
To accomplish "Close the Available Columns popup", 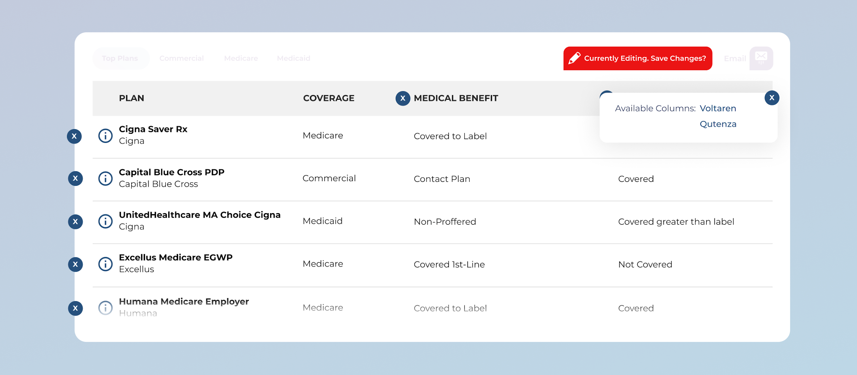I will click(x=772, y=98).
